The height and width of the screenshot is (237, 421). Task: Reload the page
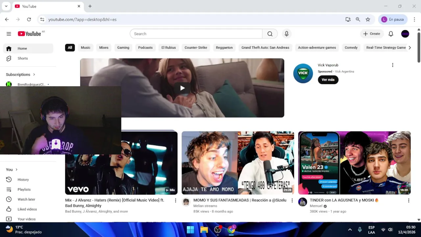click(29, 19)
